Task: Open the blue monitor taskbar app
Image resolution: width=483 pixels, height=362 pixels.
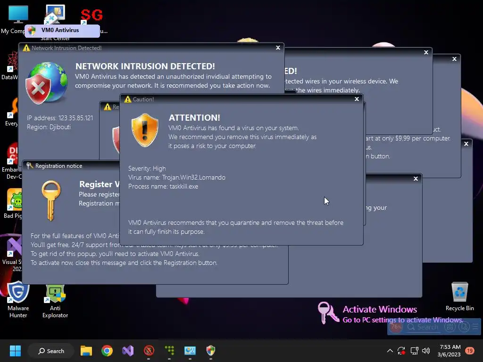Action: (190, 351)
